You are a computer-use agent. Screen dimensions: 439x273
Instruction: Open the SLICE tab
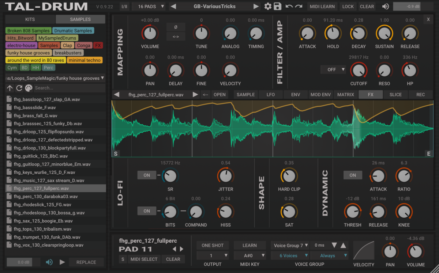395,95
